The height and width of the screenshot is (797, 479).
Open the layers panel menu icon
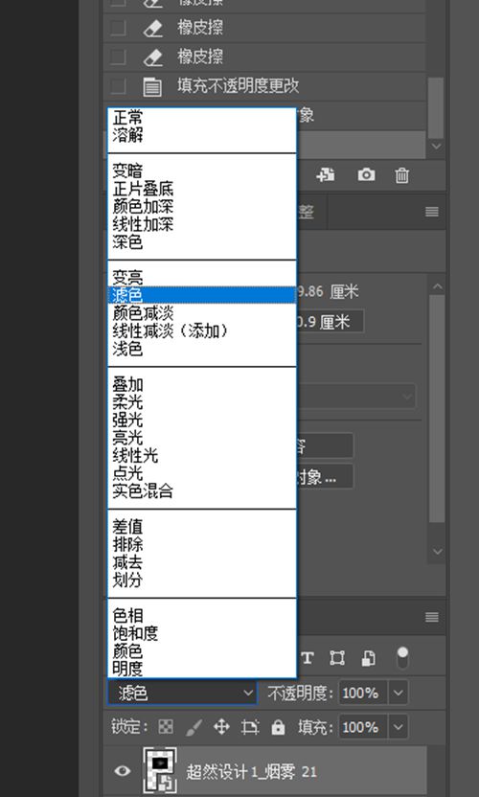(432, 617)
